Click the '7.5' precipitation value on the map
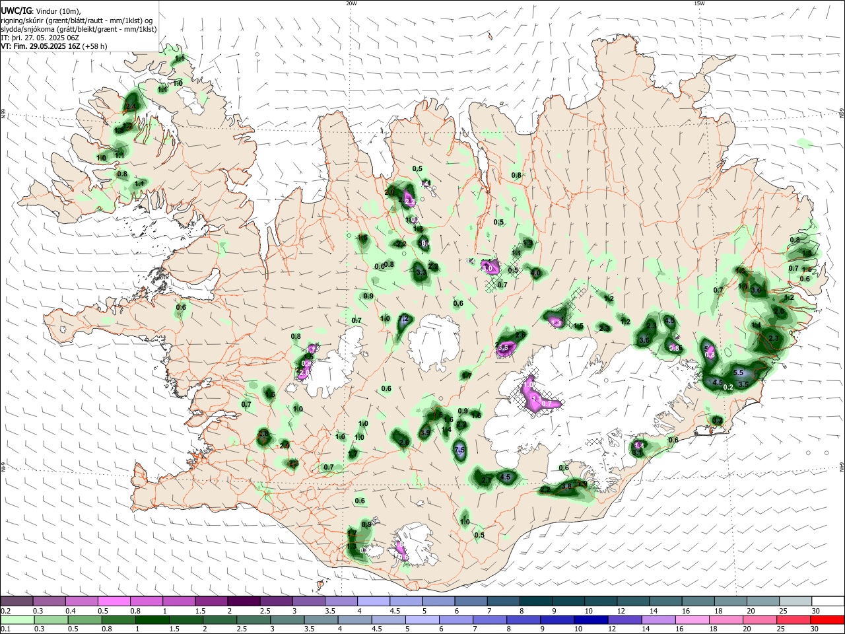The height and width of the screenshot is (634, 845). tap(460, 450)
